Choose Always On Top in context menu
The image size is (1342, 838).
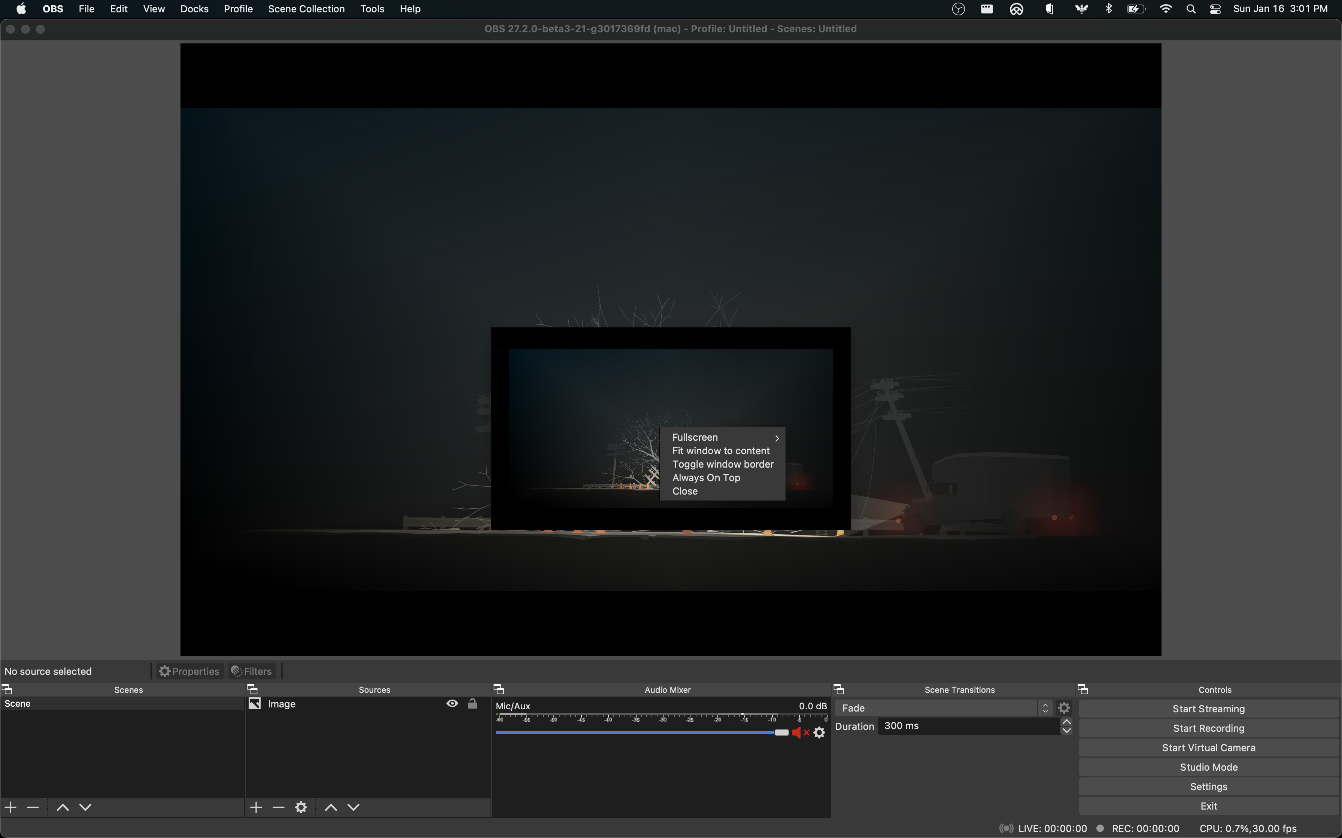coord(706,478)
